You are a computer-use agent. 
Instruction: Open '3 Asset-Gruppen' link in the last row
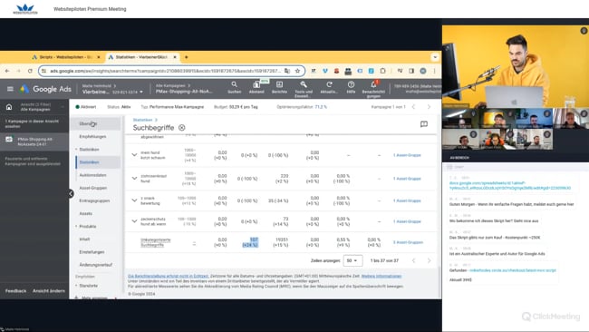pos(408,242)
